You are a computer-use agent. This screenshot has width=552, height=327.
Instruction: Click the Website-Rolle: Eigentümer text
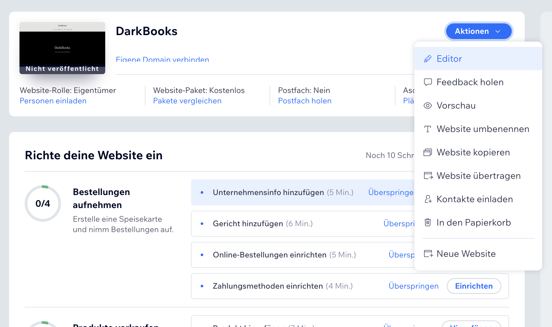click(x=68, y=90)
